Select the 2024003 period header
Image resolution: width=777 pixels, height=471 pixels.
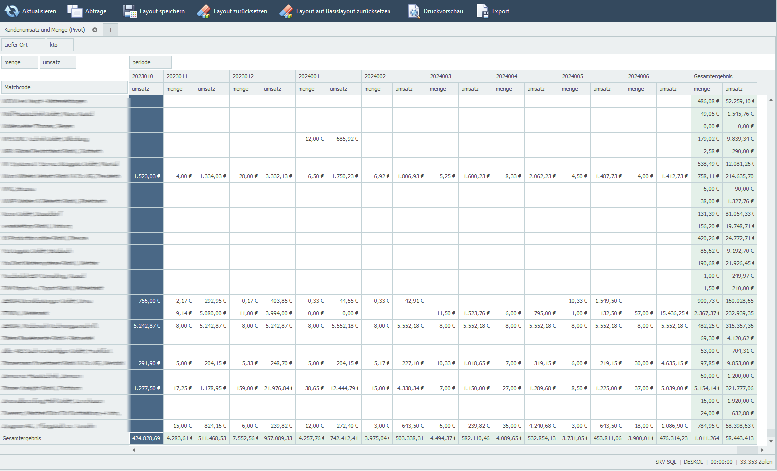click(460, 76)
